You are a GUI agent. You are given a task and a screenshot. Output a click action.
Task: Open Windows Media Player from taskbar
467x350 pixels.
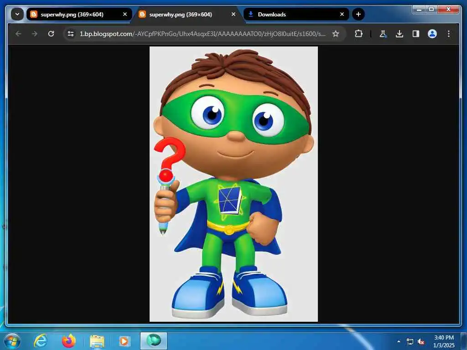(x=124, y=341)
